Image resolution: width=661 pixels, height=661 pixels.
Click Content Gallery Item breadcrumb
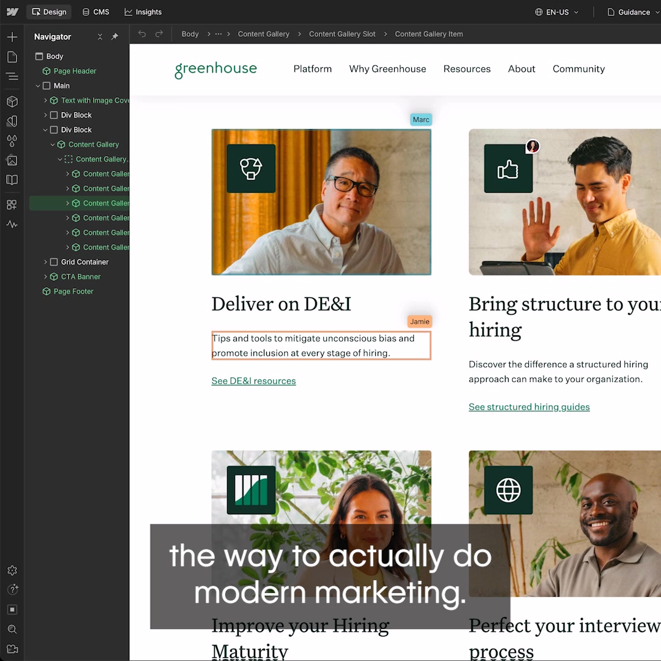click(x=428, y=34)
